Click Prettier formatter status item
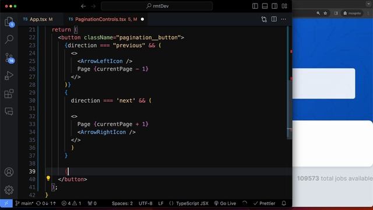 coord(264,204)
